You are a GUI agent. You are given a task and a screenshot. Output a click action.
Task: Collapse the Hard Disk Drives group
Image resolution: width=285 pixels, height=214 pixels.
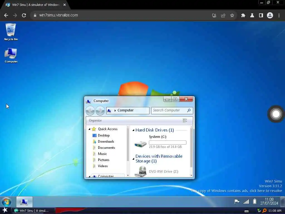coord(133,130)
